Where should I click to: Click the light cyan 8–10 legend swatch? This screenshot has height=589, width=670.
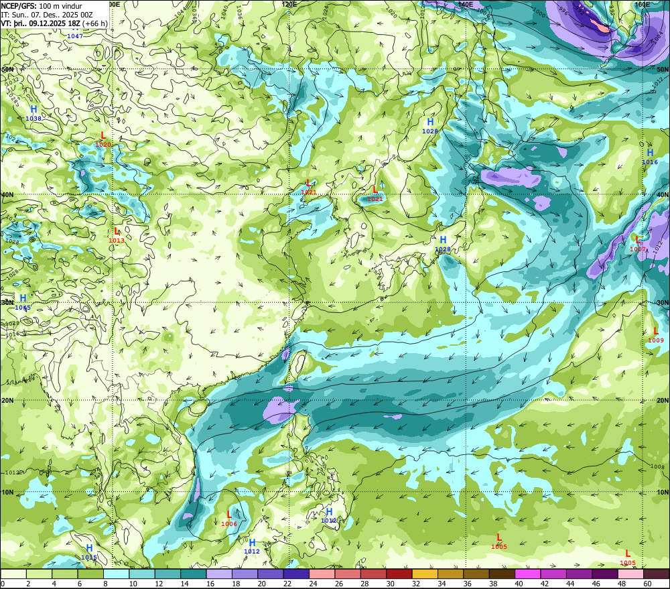[x=116, y=574]
